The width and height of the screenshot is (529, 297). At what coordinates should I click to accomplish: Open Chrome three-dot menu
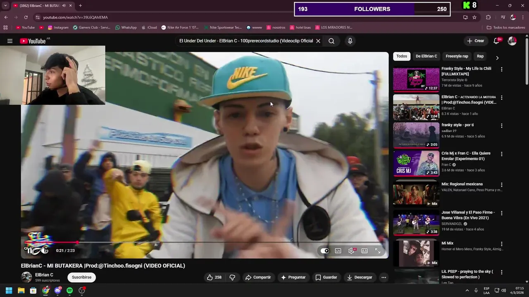point(523,17)
